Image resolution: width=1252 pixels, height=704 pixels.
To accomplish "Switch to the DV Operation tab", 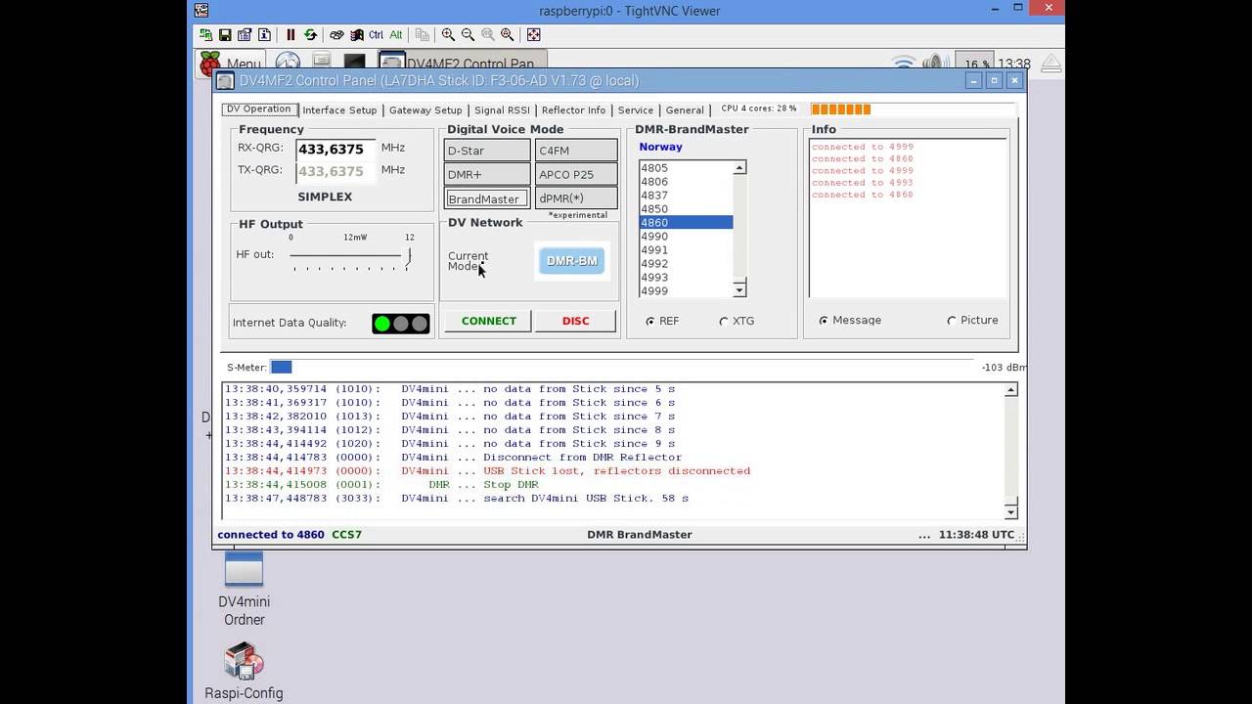I will pos(259,110).
